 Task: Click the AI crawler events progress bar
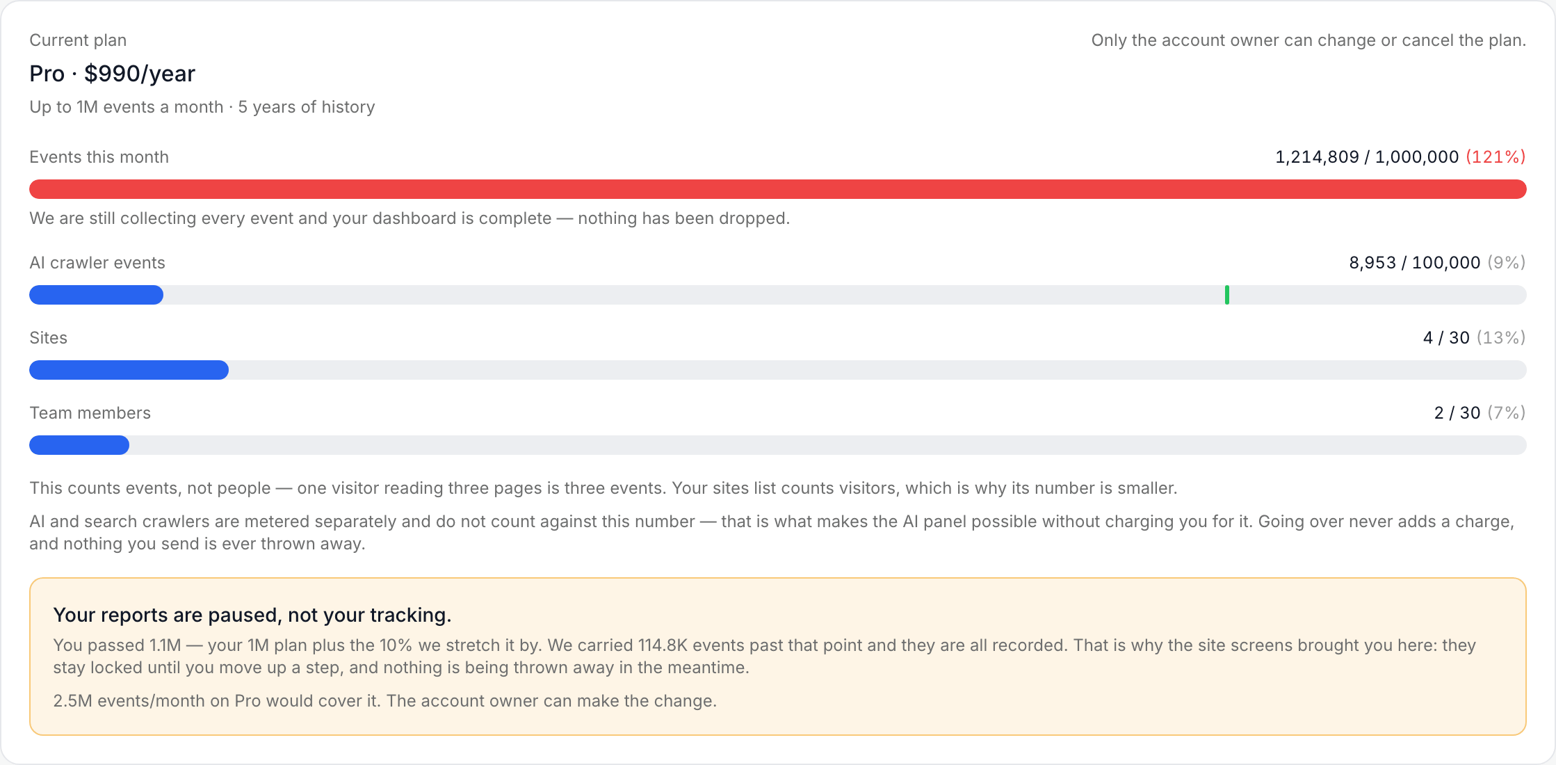tap(777, 295)
